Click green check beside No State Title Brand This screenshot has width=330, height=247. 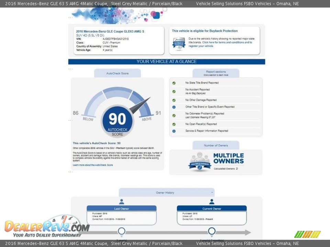tap(174, 83)
